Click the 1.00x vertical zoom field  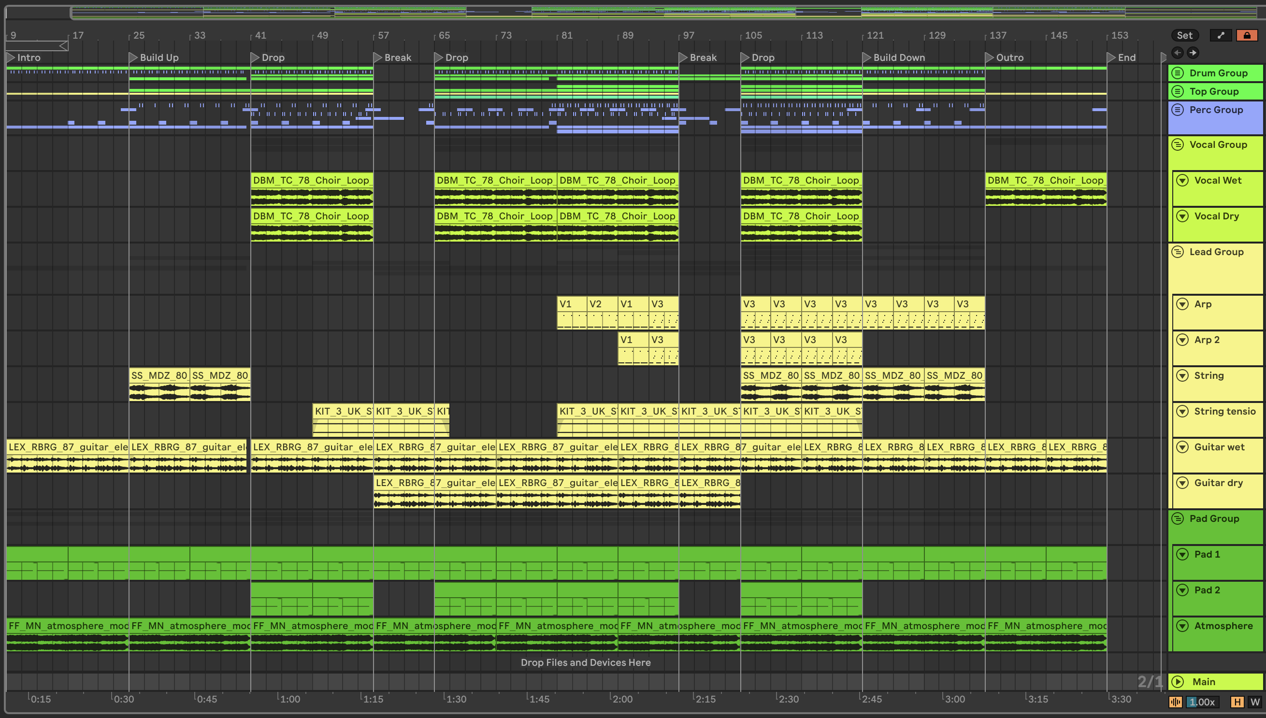pos(1202,702)
